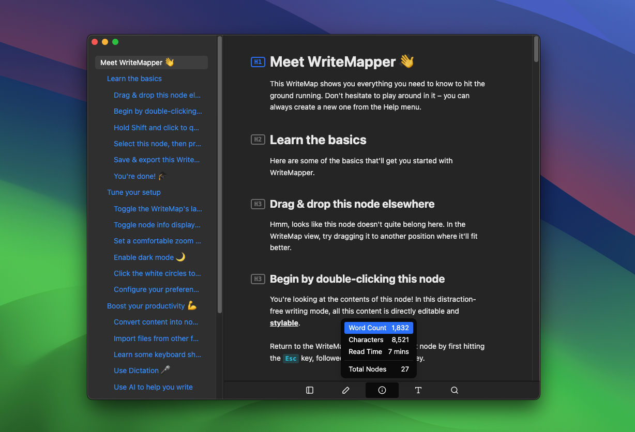Click the search magnifier icon
The height and width of the screenshot is (432, 635).
click(x=455, y=390)
